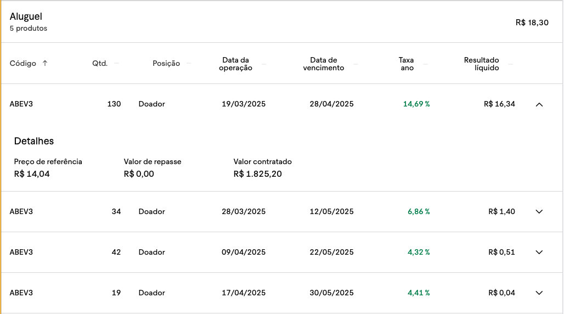564x314 pixels.
Task: Select the 14,69 % rate value
Action: point(416,104)
